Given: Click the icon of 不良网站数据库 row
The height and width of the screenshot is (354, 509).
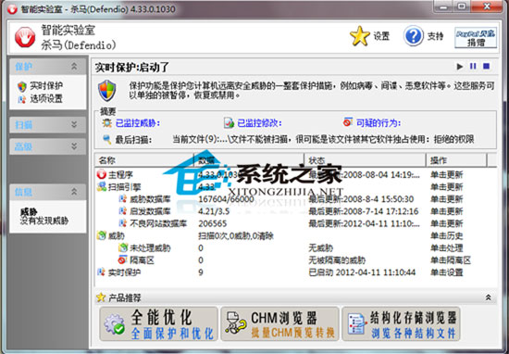Looking at the screenshot, I should pos(123,223).
